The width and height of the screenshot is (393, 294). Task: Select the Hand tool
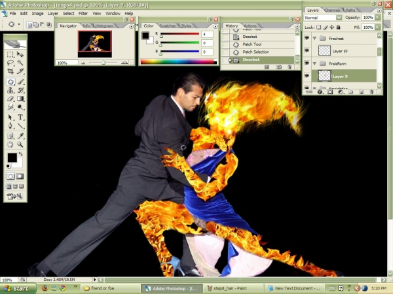click(x=10, y=144)
